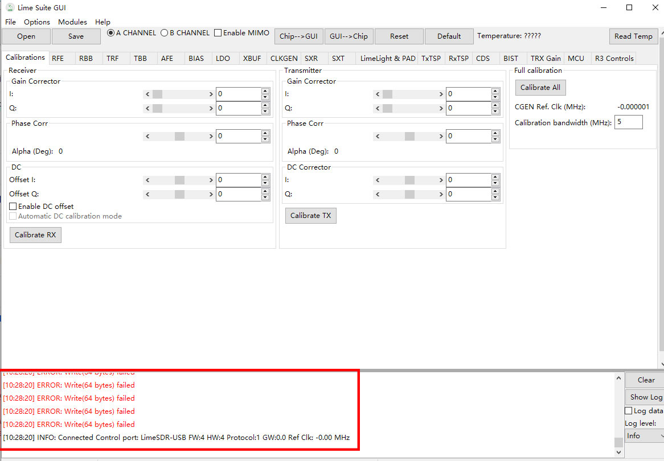
Task: Click the log panel scroll down arrow
Action: point(618,452)
